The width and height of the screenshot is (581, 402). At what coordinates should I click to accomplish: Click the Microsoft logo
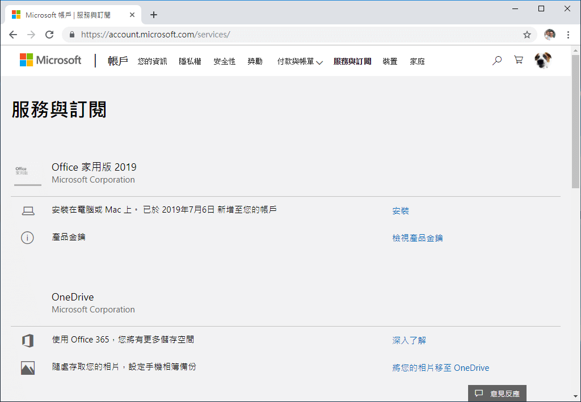[50, 60]
